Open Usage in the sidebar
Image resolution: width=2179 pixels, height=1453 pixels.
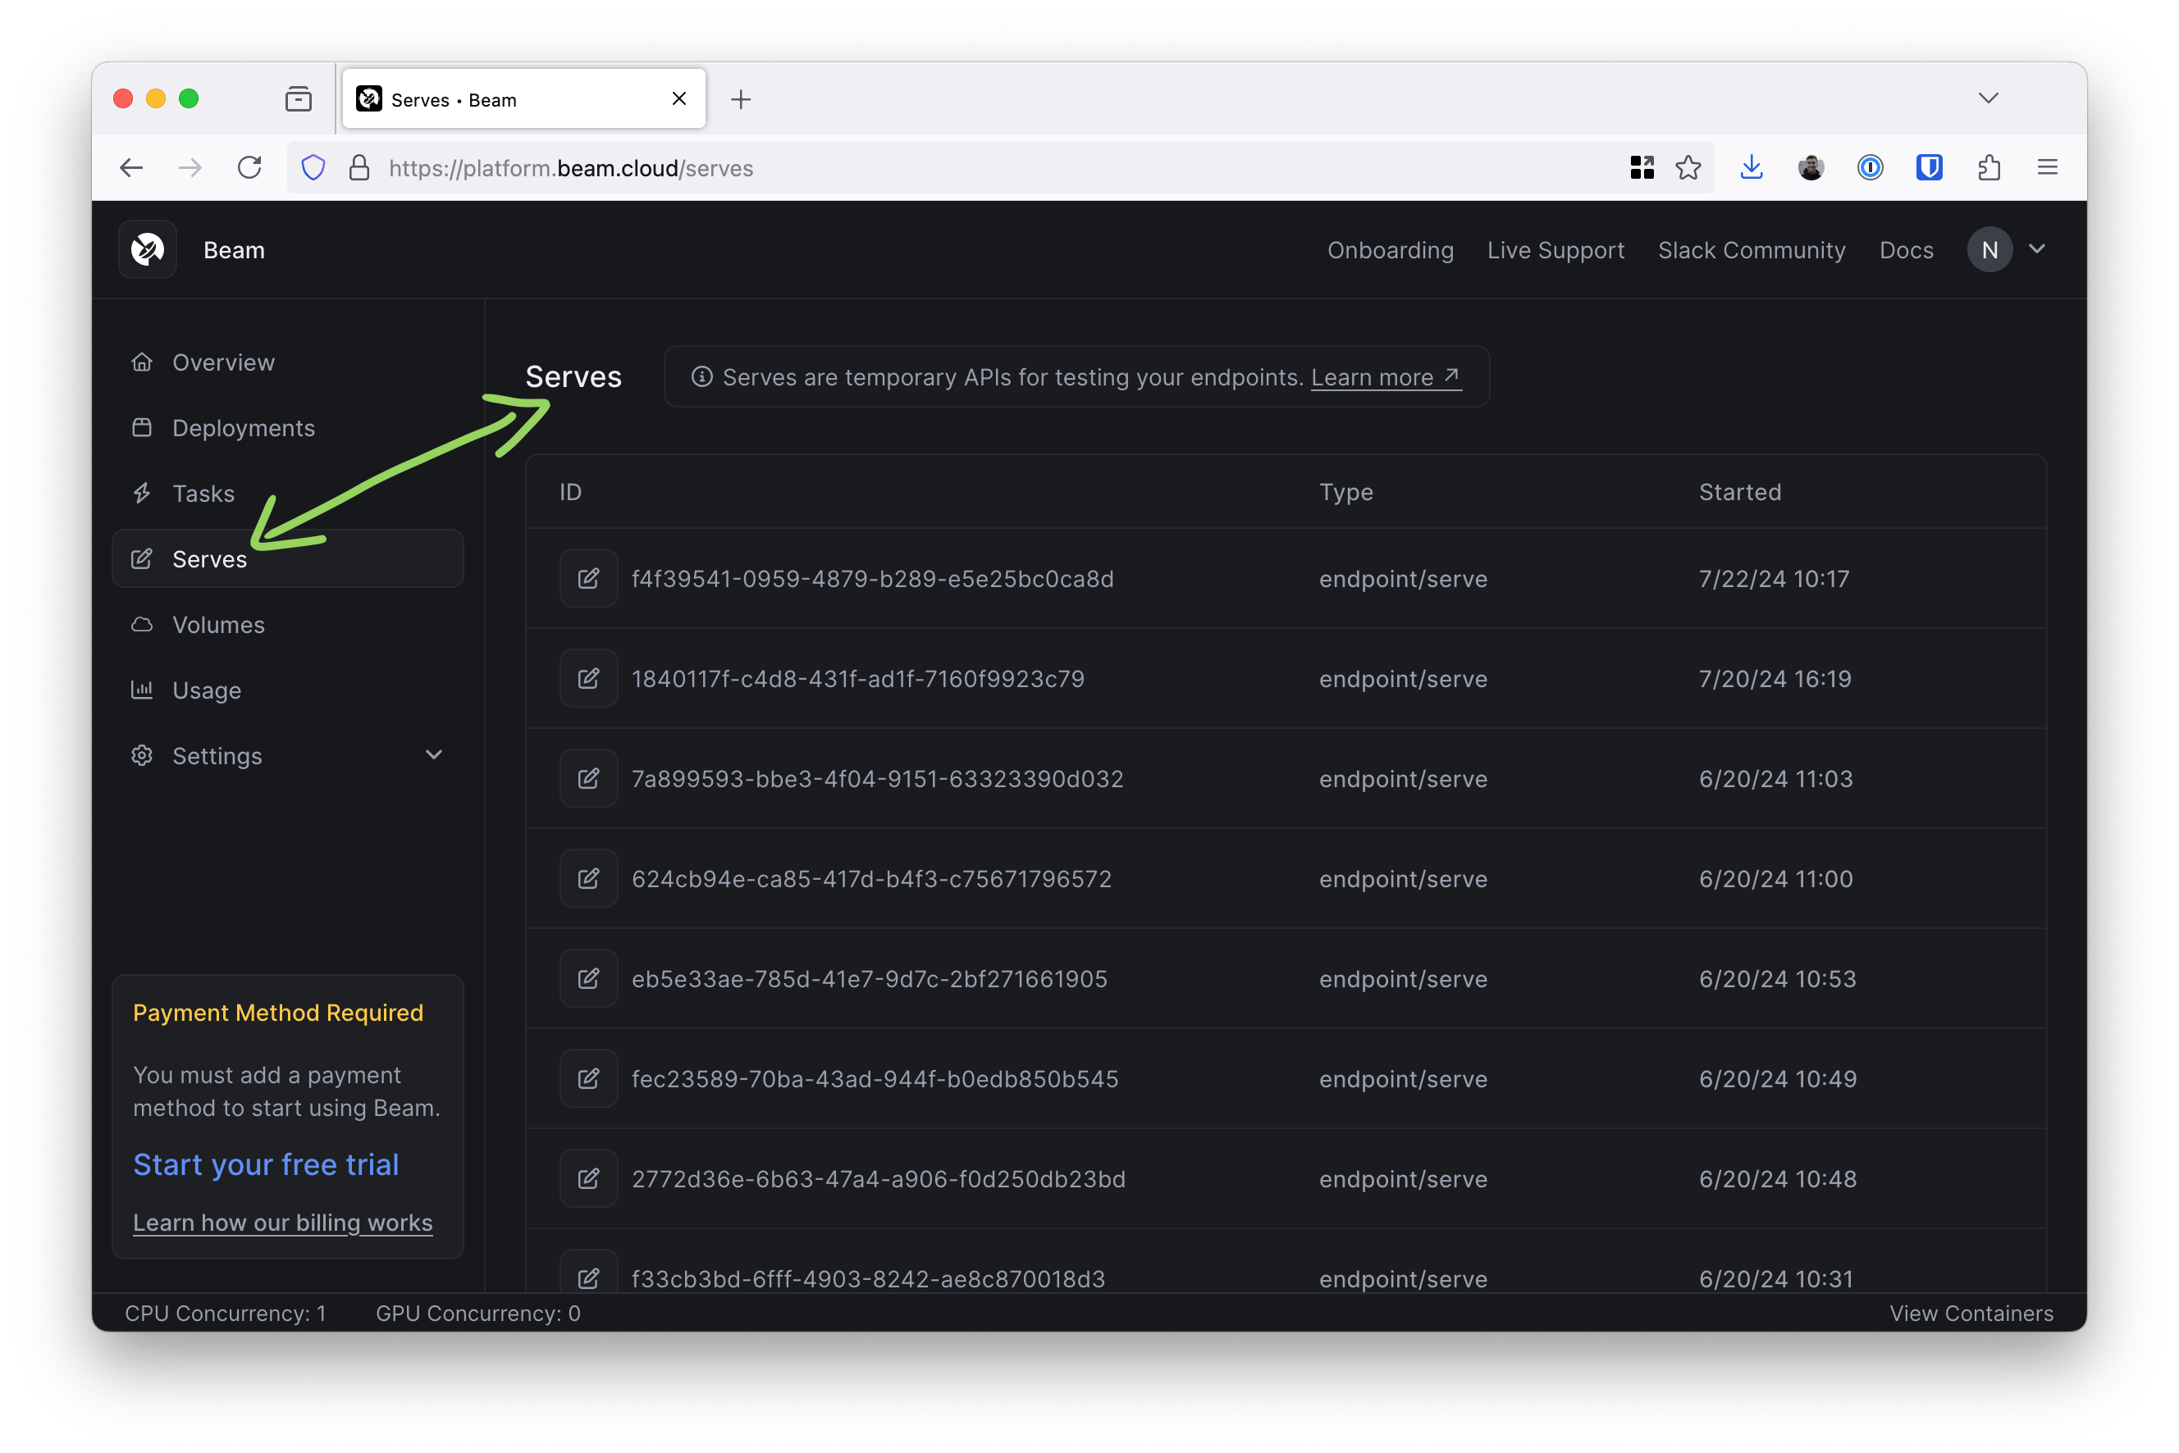pyautogui.click(x=287, y=690)
